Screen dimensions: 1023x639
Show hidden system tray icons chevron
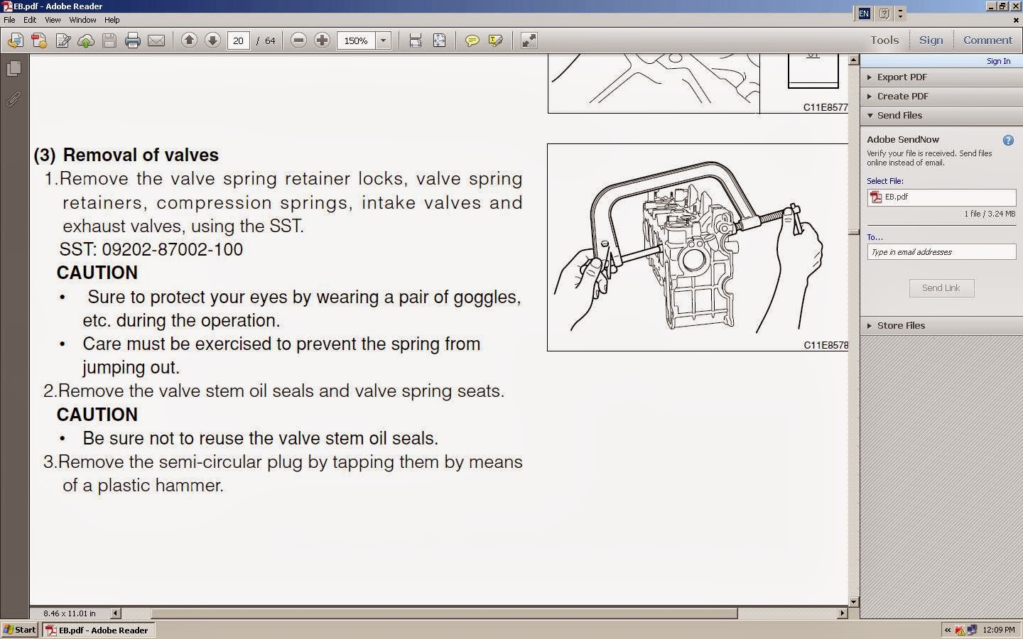pos(948,630)
